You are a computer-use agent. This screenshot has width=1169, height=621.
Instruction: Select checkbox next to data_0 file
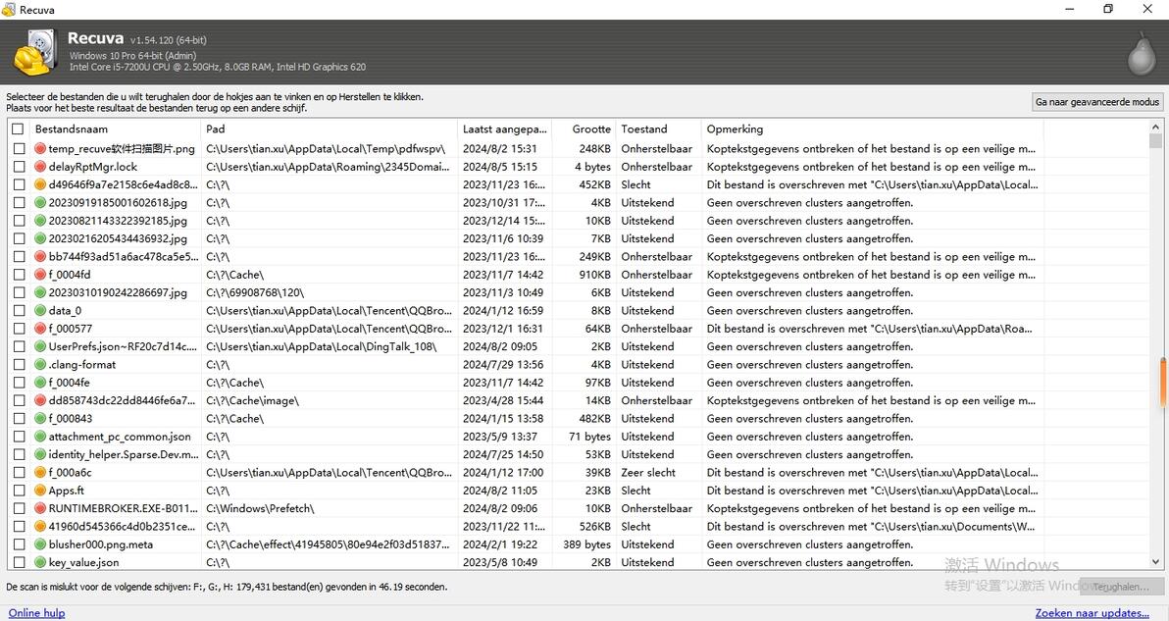click(x=18, y=311)
